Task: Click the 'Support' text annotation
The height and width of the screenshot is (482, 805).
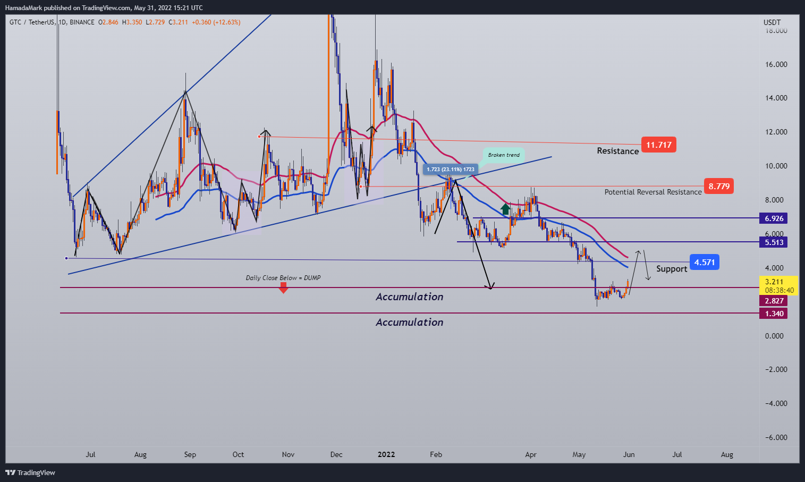Action: [672, 269]
